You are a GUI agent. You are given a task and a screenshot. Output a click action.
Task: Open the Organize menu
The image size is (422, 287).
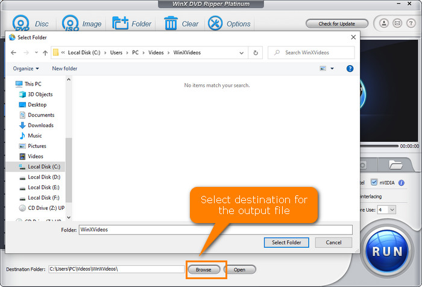pos(26,68)
